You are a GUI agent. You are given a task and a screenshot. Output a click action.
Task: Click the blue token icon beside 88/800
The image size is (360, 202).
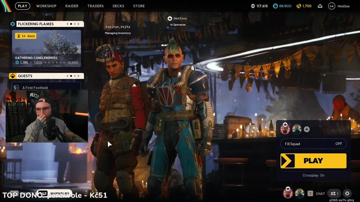275,6
